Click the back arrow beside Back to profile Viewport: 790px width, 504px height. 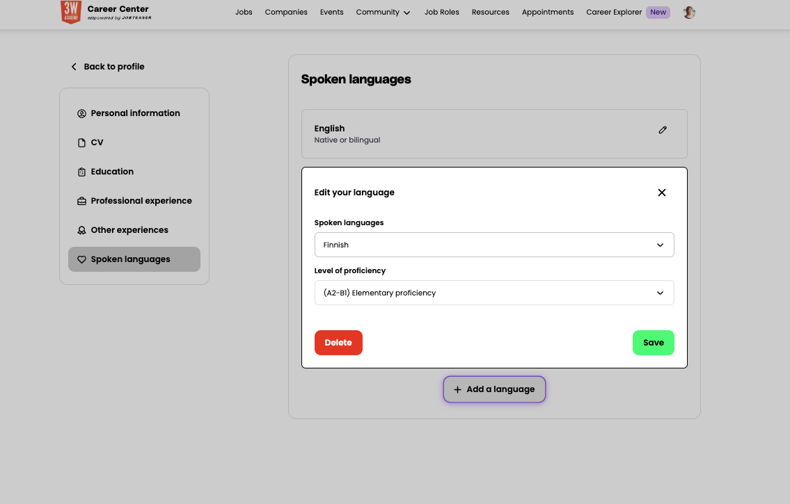(74, 67)
